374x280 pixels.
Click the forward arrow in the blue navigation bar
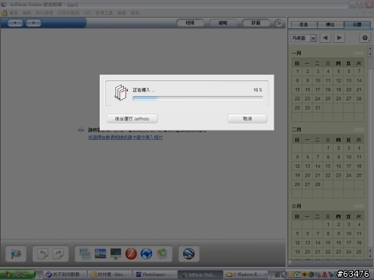[x=34, y=23]
